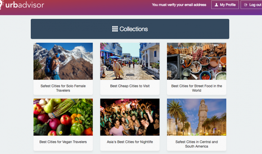
Task: Open Best Cities for Vegan Travelers
Action: tap(63, 142)
